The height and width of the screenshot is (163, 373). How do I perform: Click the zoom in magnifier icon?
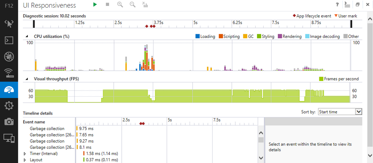pos(120,4)
